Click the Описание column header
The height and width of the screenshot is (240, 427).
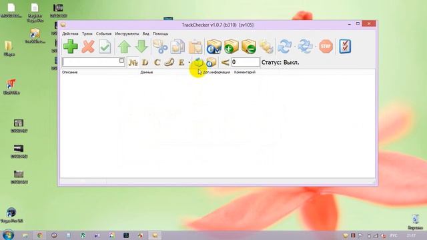pyautogui.click(x=69, y=72)
